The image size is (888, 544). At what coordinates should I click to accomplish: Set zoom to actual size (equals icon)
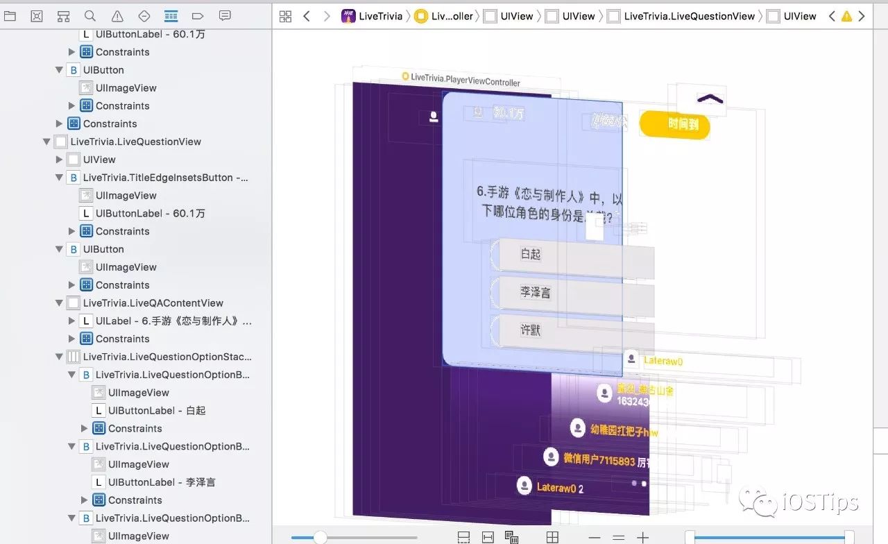click(618, 538)
